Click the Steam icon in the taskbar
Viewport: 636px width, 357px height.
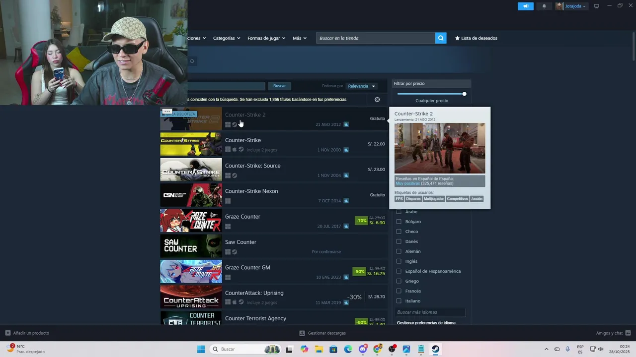[x=435, y=349]
